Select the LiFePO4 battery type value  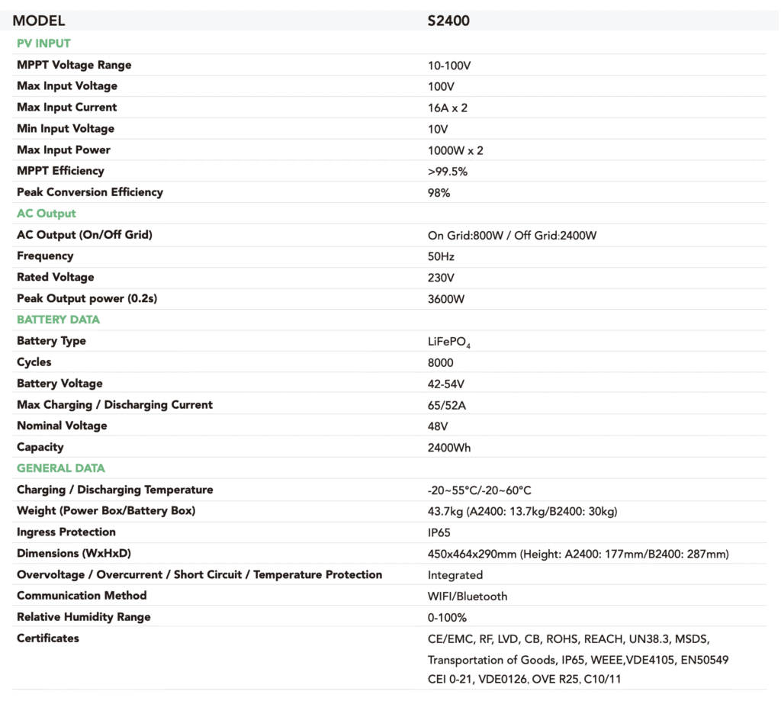pos(448,342)
